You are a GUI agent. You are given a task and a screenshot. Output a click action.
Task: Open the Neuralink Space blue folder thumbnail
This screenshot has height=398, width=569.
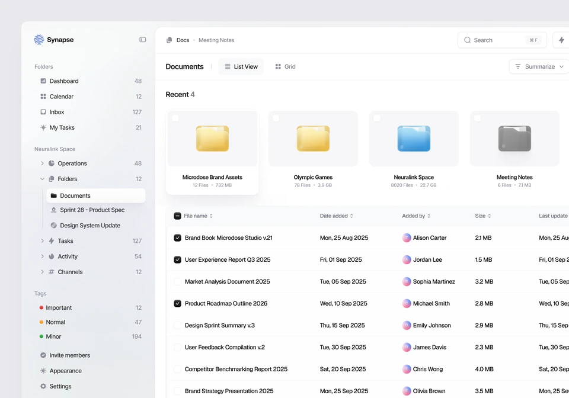coord(414,139)
